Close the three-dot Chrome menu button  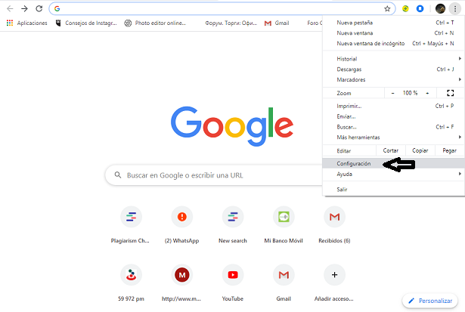pos(455,8)
